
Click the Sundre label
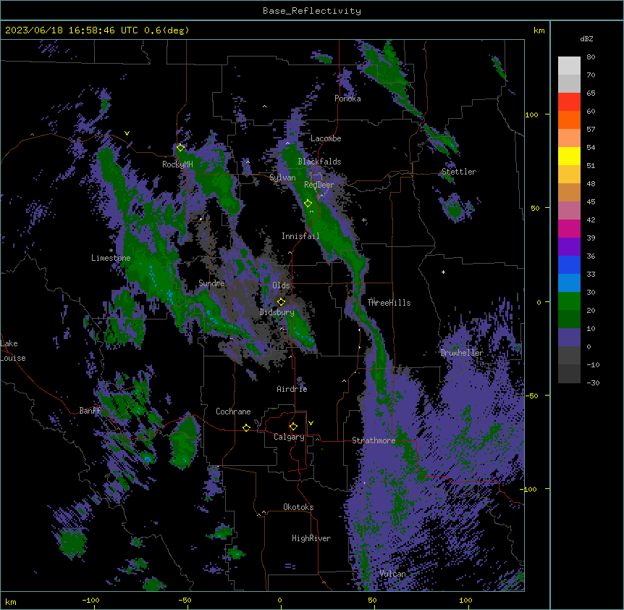point(211,283)
